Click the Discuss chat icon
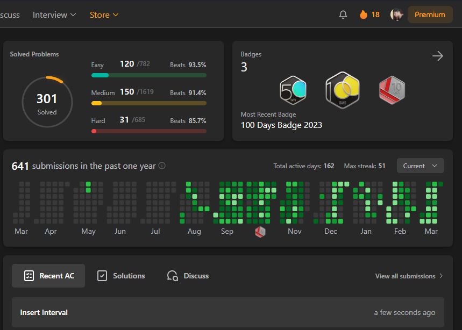The height and width of the screenshot is (330, 462). click(173, 276)
